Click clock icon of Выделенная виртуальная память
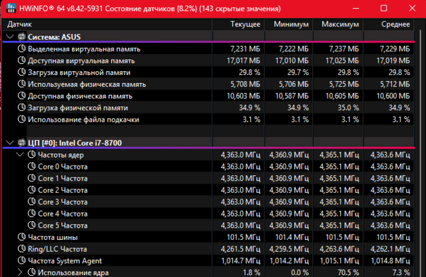The height and width of the screenshot is (277, 426). (21, 48)
